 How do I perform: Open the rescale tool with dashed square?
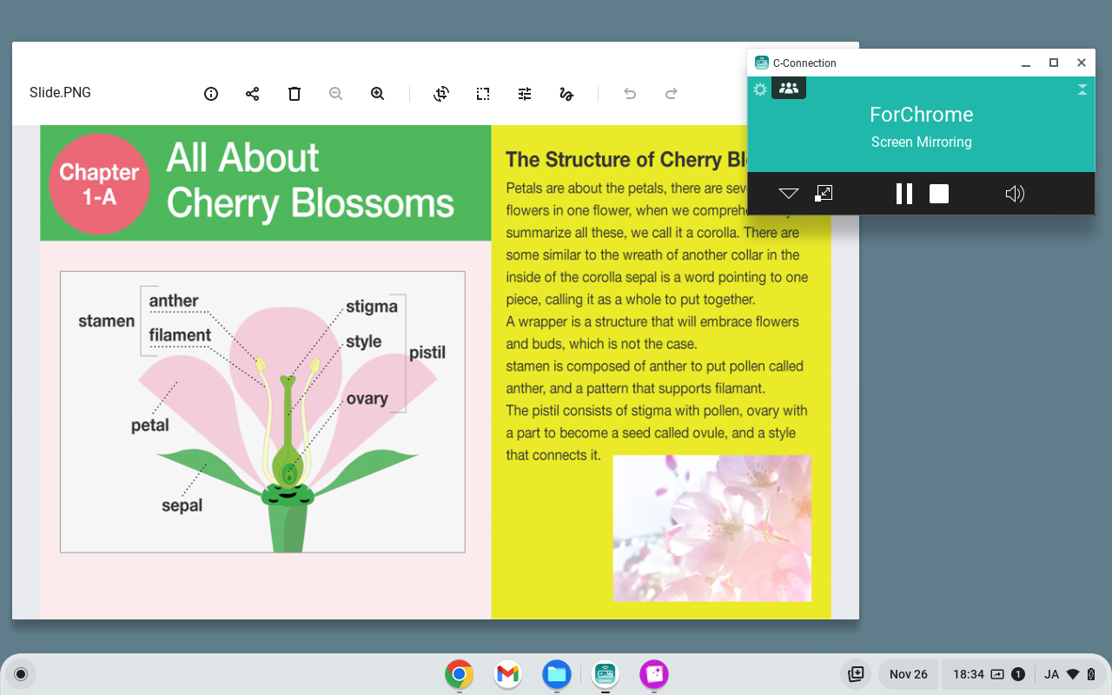(483, 94)
